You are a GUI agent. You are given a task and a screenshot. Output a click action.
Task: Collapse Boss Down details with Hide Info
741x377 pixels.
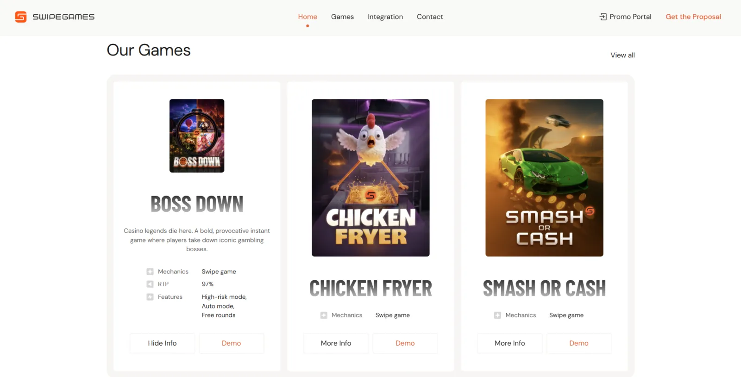pyautogui.click(x=162, y=343)
